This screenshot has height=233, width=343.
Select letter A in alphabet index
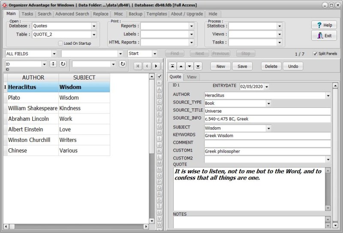pyautogui.click(x=159, y=89)
